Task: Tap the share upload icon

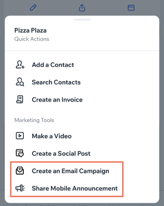Action: coord(82,8)
